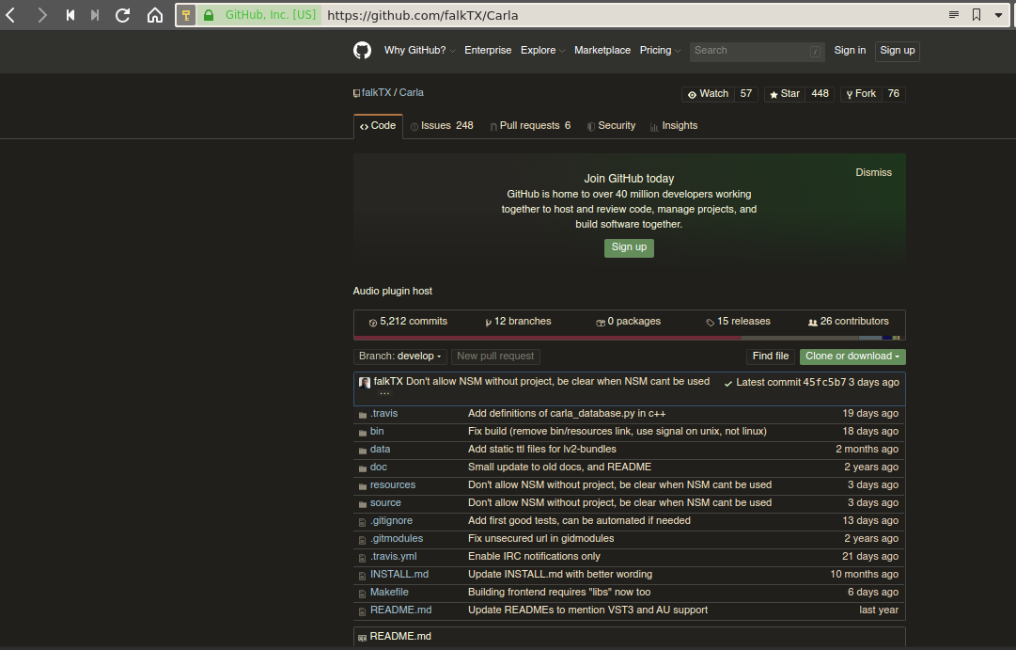Click the green Sign up banner button
This screenshot has width=1016, height=650.
pos(629,247)
